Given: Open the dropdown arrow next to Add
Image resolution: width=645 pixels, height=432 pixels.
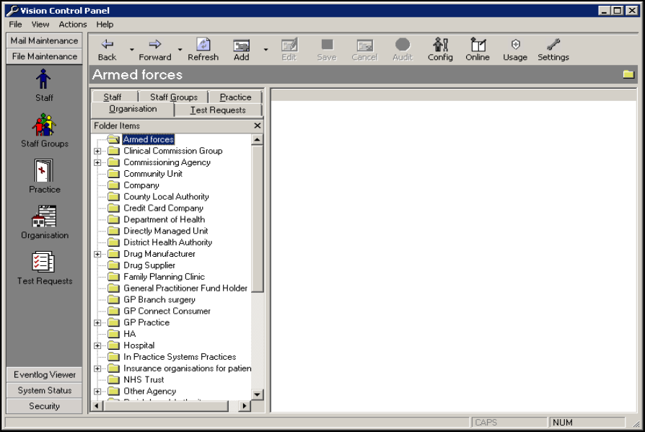Looking at the screenshot, I should 266,50.
